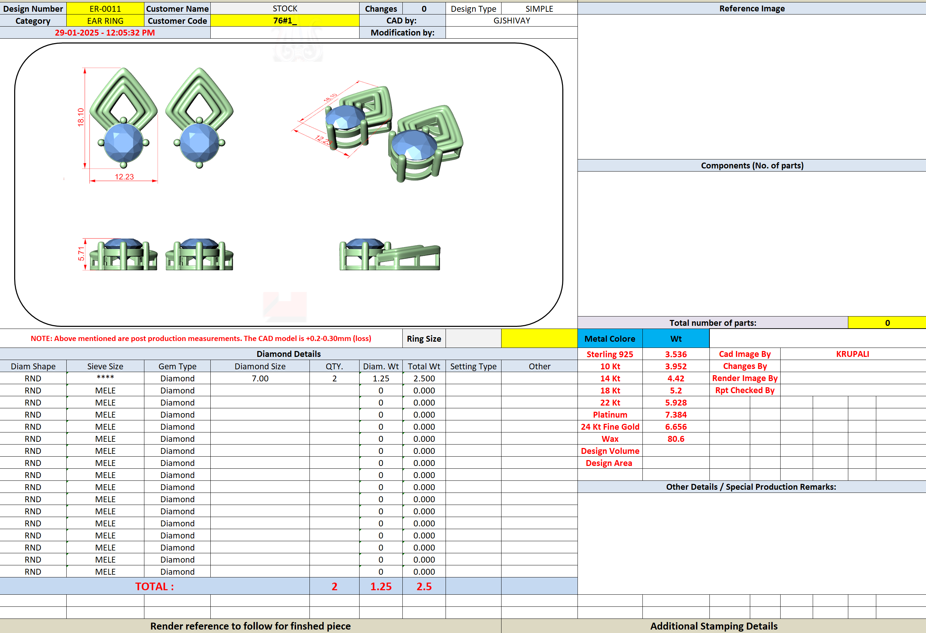Select the SIMPLE design type cell
926x633 pixels.
point(539,8)
